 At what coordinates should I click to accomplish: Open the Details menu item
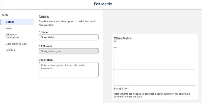tap(17, 22)
